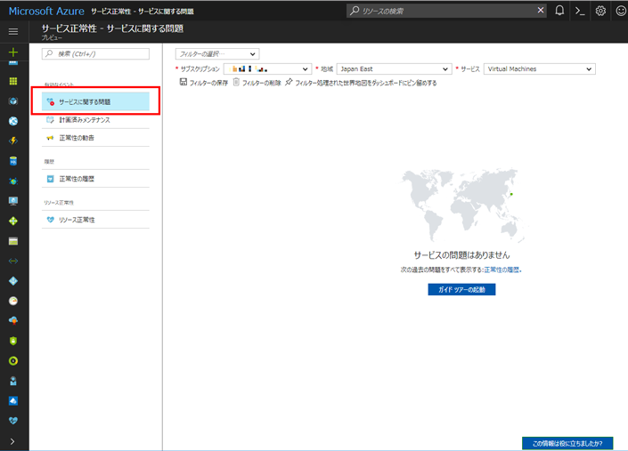The width and height of the screenshot is (628, 451).
Task: Open the サービス Virtual Machines dropdown
Action: tap(540, 69)
